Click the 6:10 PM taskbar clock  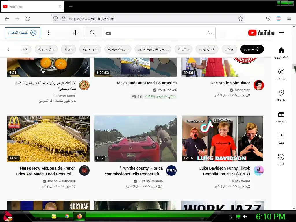(x=270, y=217)
